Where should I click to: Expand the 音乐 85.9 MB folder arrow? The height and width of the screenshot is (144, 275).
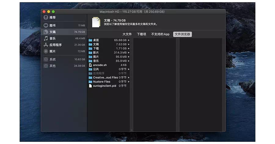(x=129, y=61)
